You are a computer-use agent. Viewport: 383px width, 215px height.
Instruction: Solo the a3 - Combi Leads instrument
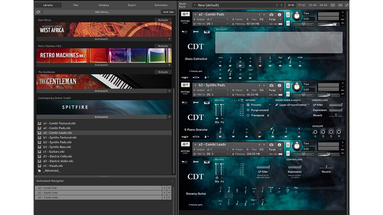point(288,145)
